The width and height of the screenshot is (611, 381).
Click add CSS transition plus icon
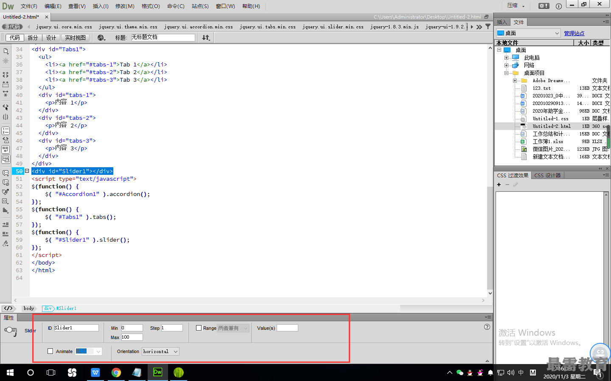pos(499,185)
